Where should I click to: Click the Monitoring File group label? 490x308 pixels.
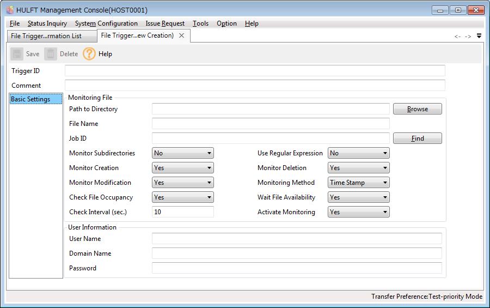90,98
